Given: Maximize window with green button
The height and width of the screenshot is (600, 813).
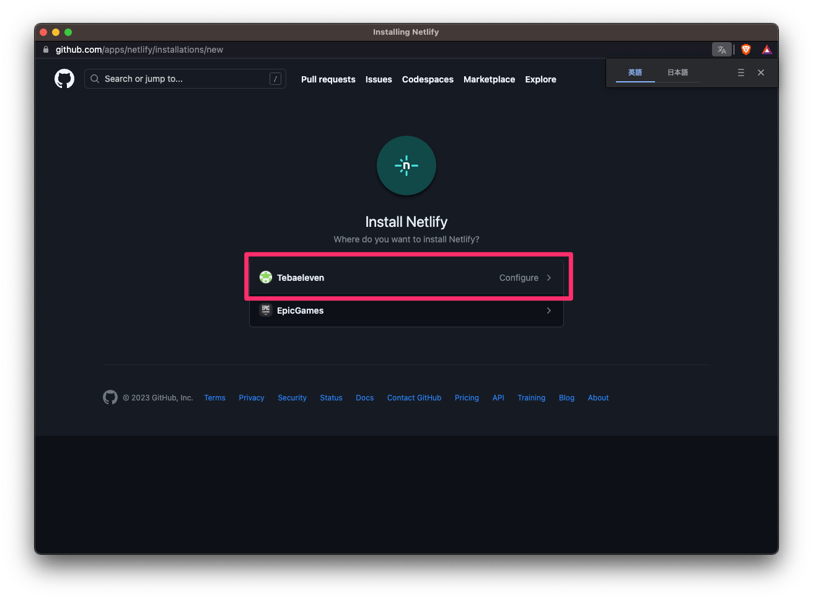Looking at the screenshot, I should point(68,32).
